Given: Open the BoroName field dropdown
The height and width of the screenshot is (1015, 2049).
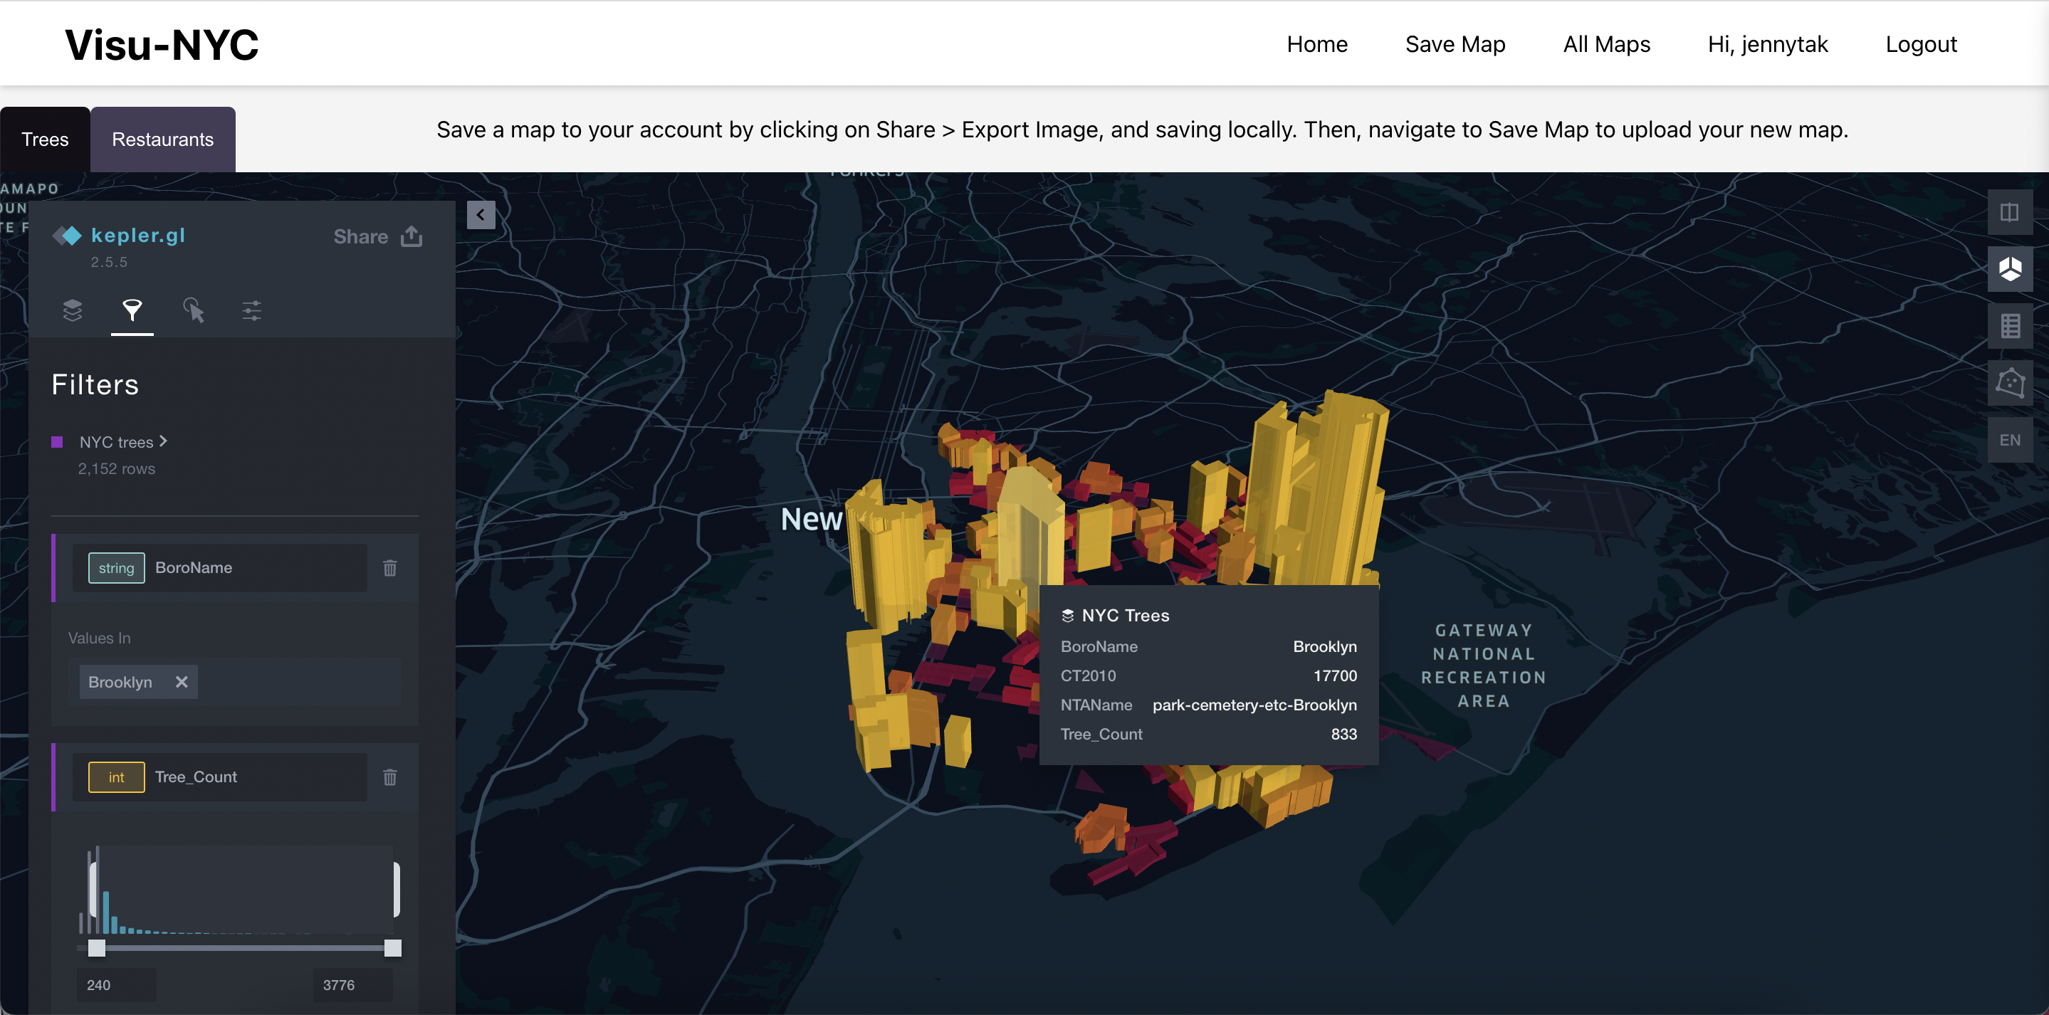Looking at the screenshot, I should pyautogui.click(x=219, y=568).
